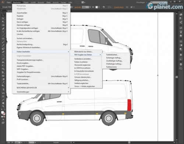Select the Eraser tool
This screenshot has height=144, width=184.
[3, 52]
